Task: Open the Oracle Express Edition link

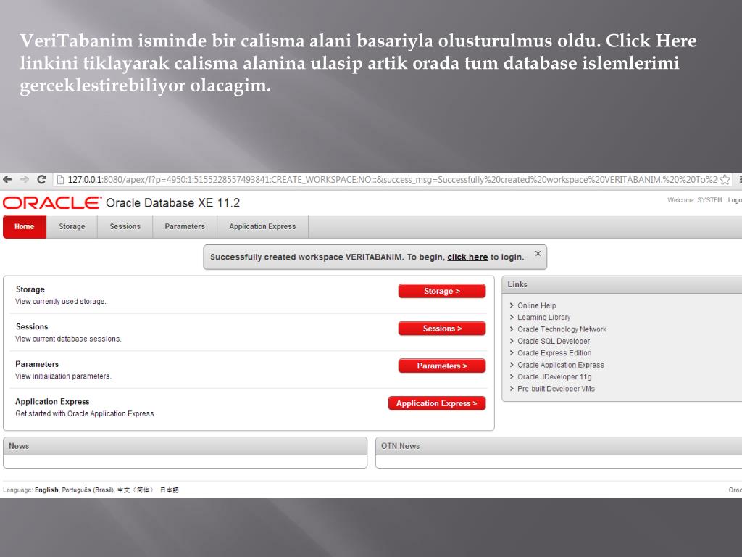Action: coord(554,353)
